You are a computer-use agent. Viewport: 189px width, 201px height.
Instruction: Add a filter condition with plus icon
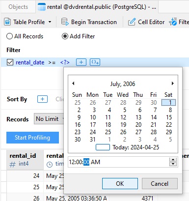tap(81, 62)
